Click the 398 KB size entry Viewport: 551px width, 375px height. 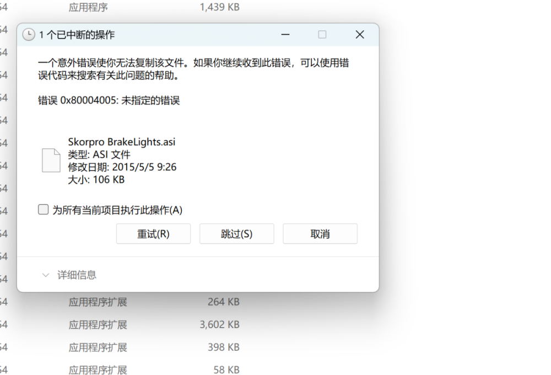pyautogui.click(x=224, y=347)
